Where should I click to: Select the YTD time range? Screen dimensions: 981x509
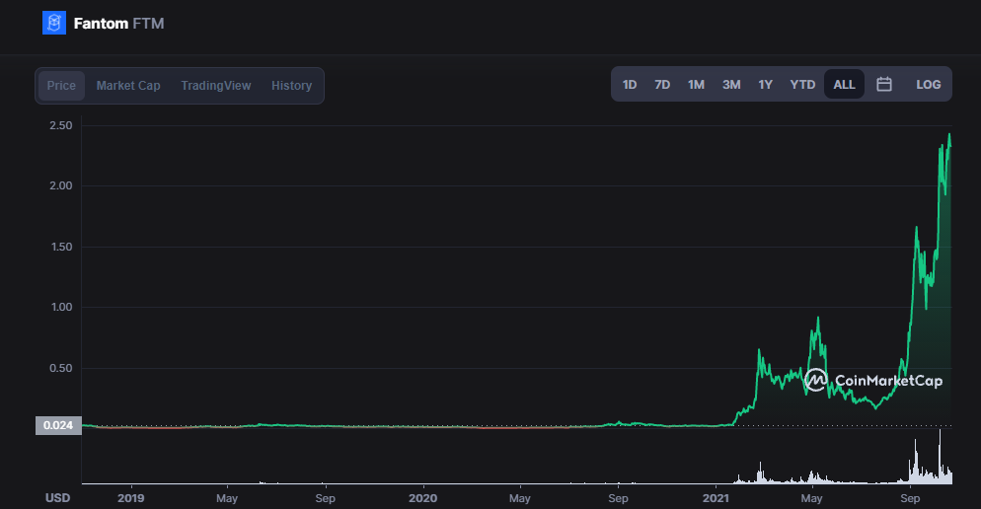click(x=802, y=85)
